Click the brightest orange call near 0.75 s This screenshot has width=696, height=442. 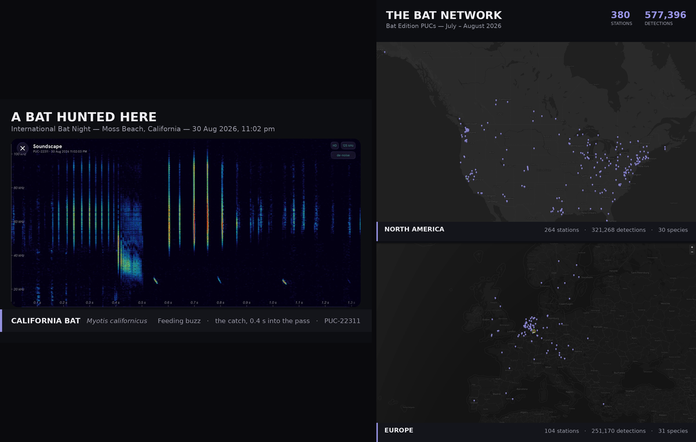click(x=207, y=215)
